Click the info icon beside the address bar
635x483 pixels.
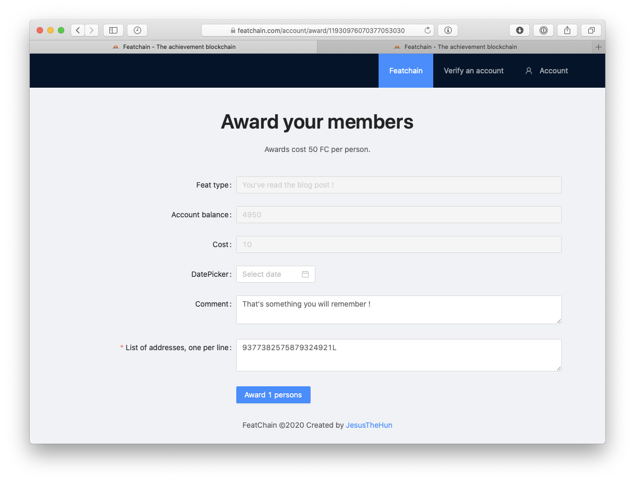pyautogui.click(x=448, y=30)
